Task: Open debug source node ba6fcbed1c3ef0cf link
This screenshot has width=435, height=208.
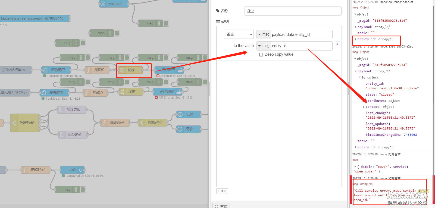Action: pos(397,2)
